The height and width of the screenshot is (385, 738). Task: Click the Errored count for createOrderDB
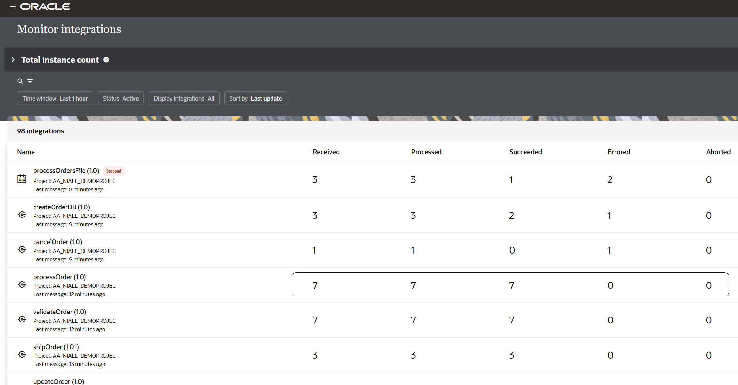[609, 215]
